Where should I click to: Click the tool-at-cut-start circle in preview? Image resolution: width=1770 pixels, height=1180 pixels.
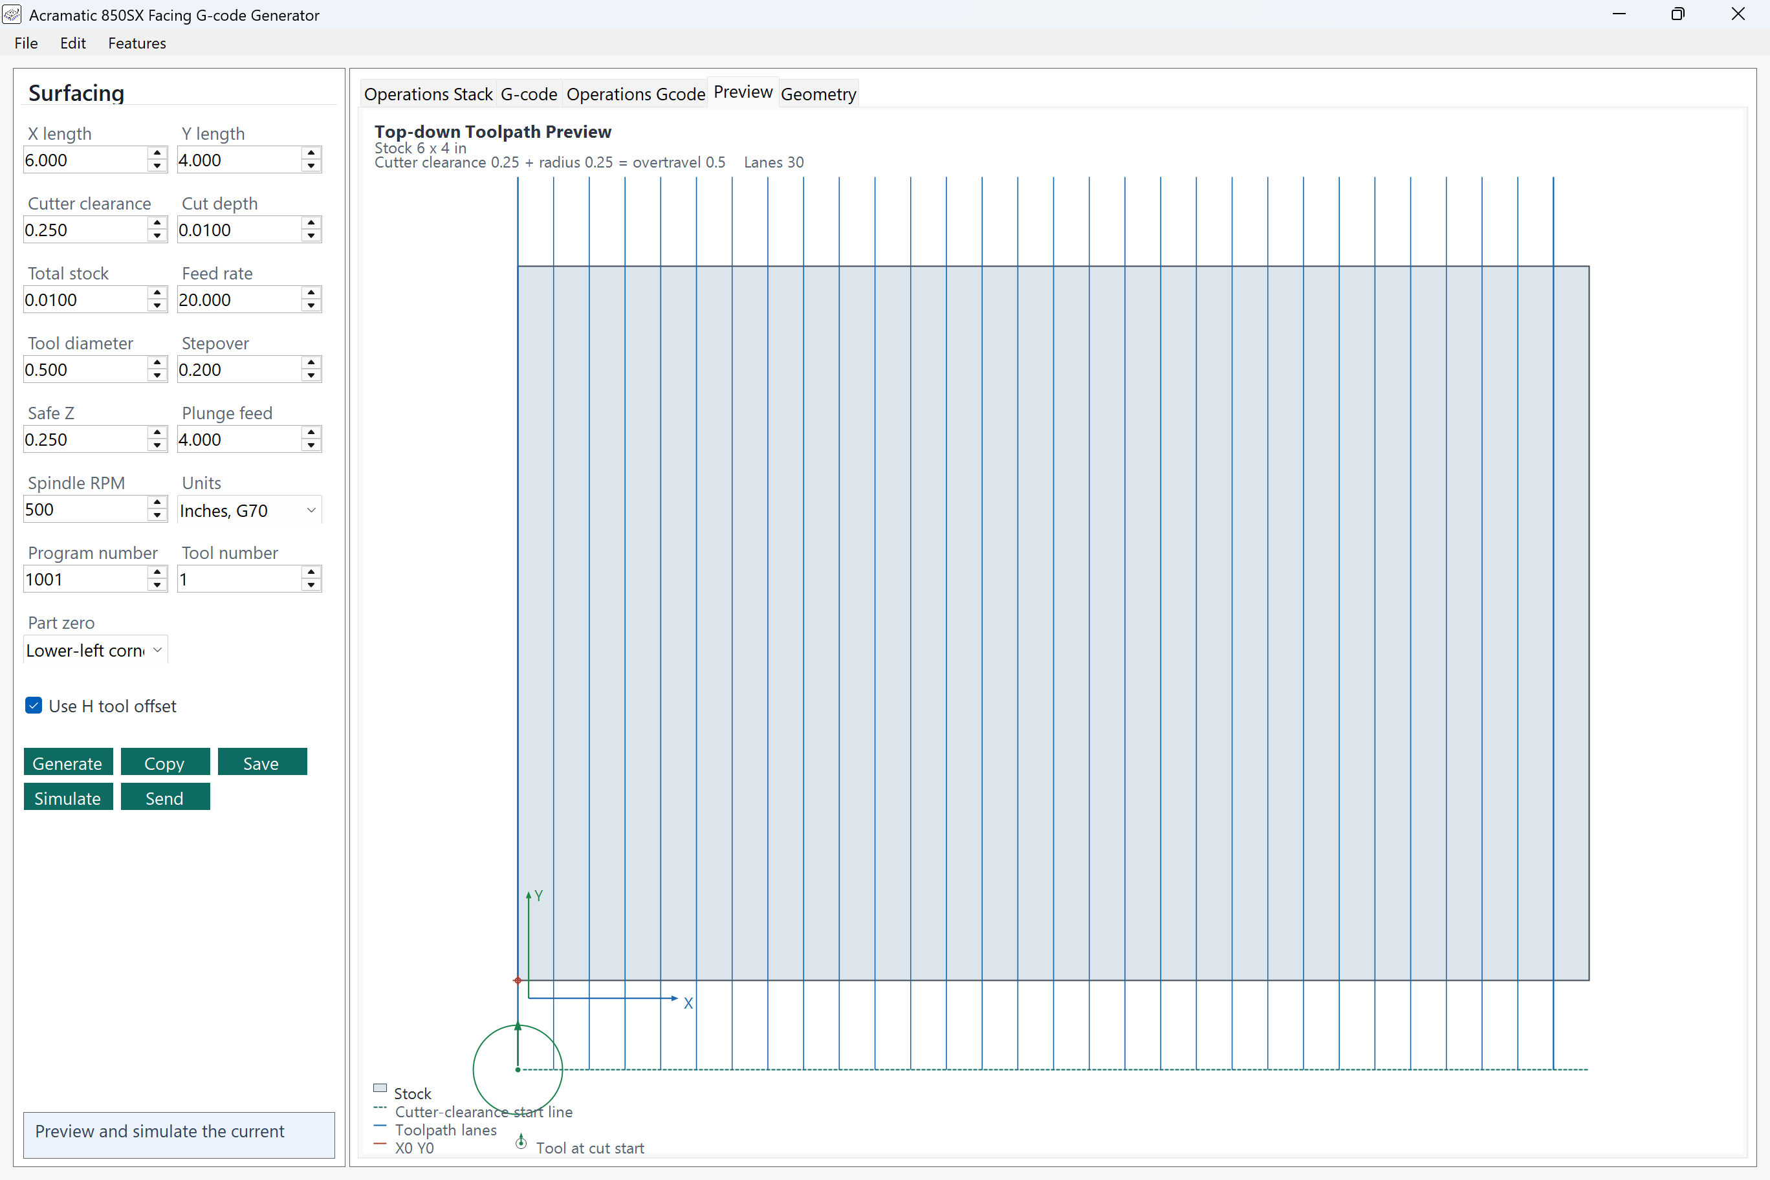[x=518, y=1069]
